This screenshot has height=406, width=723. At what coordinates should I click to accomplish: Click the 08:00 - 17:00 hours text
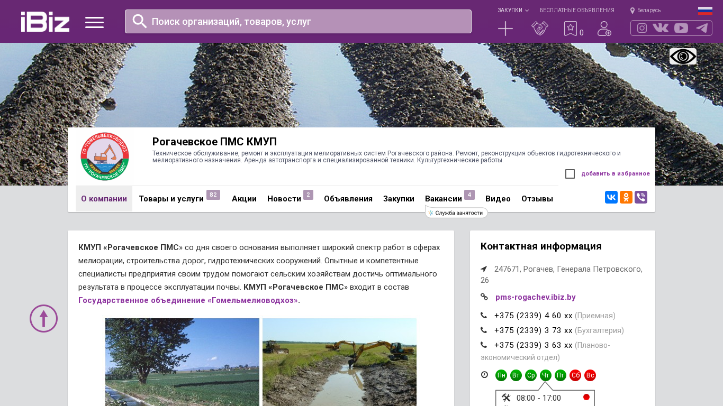point(538,398)
